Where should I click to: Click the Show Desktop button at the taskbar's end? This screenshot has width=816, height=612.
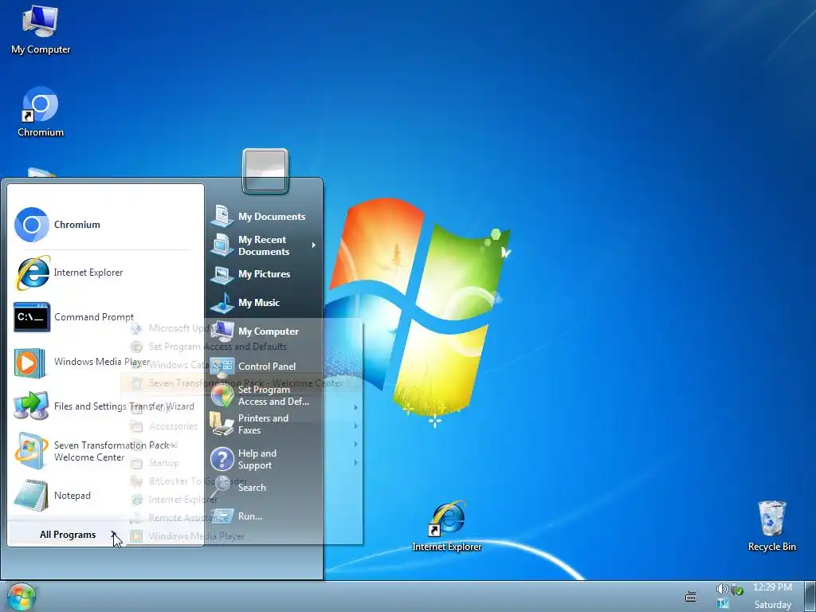810,596
